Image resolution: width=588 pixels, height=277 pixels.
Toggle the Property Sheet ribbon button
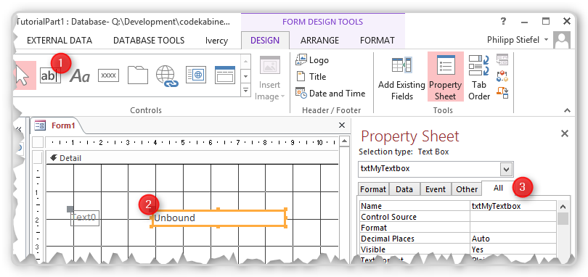[446, 77]
